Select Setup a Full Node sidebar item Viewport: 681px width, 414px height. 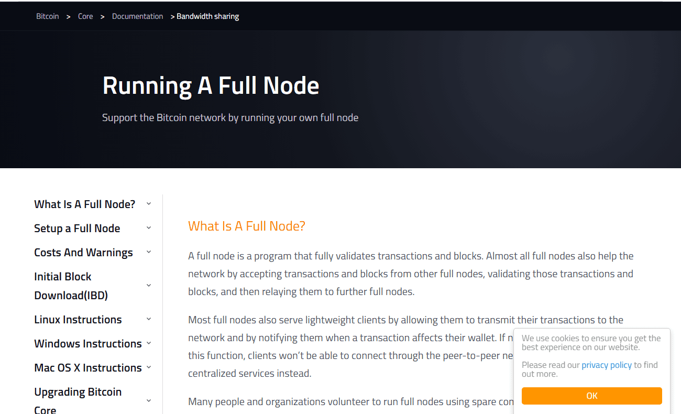tap(77, 228)
